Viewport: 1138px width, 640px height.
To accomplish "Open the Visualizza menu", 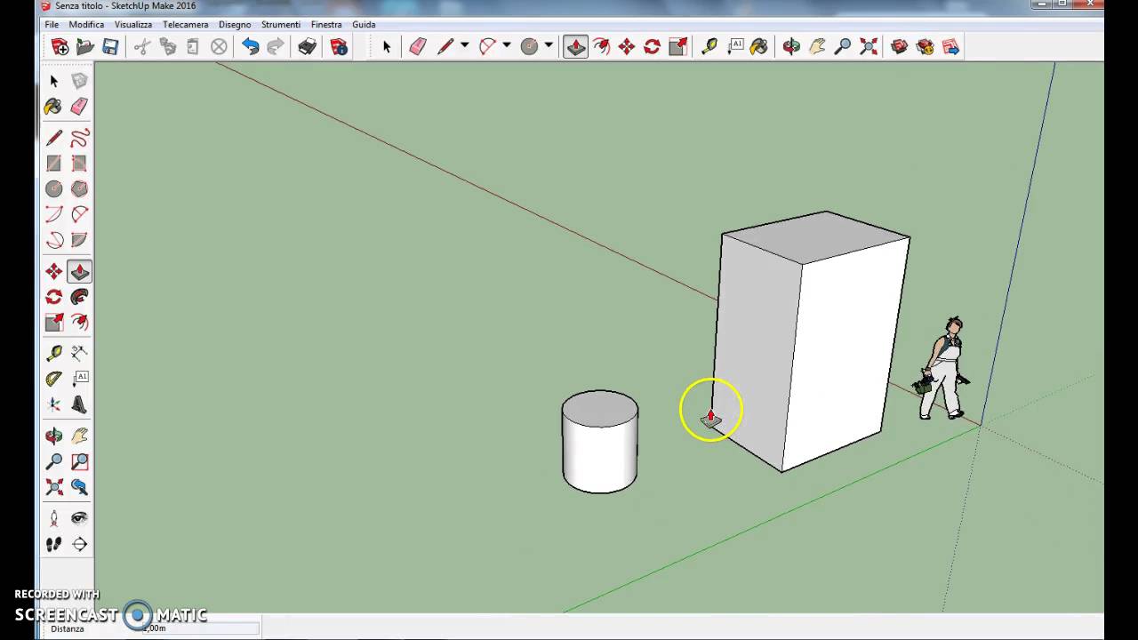I will click(133, 24).
